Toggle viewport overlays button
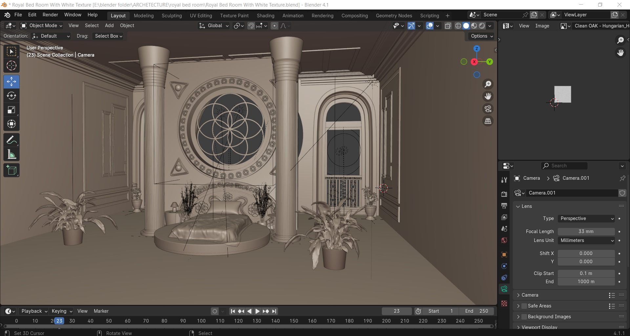This screenshot has width=630, height=336. click(430, 26)
